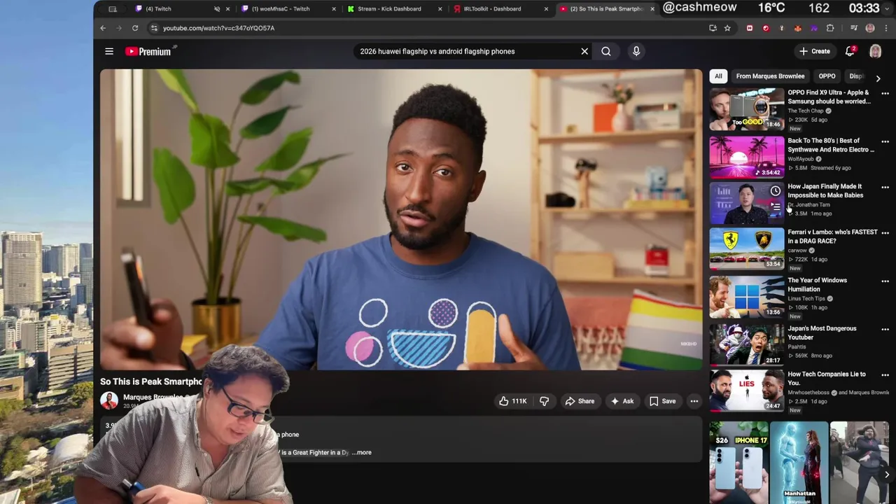Expand the video description with ...more

click(363, 452)
